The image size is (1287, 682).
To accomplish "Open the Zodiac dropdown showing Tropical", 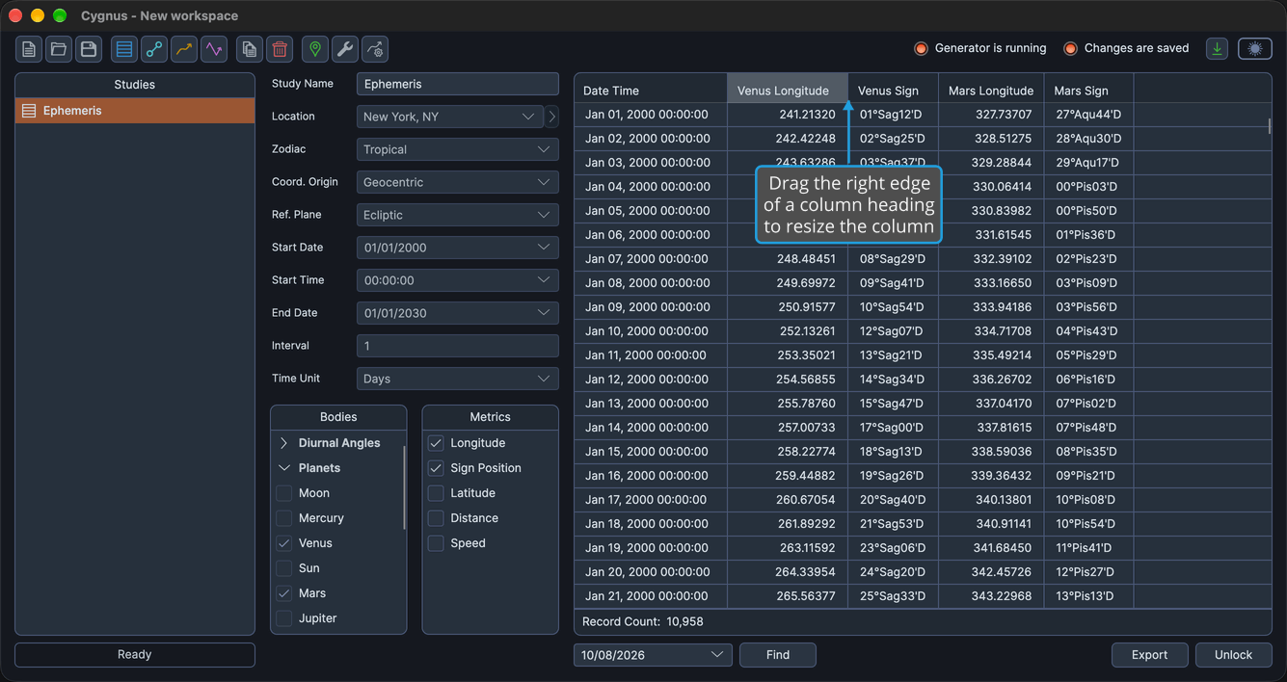I will (x=458, y=149).
